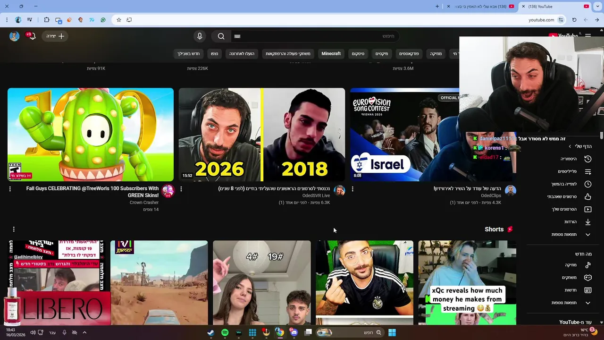Select the 'הועלו לאחרונה' filter chip
The width and height of the screenshot is (604, 340).
[x=242, y=54]
